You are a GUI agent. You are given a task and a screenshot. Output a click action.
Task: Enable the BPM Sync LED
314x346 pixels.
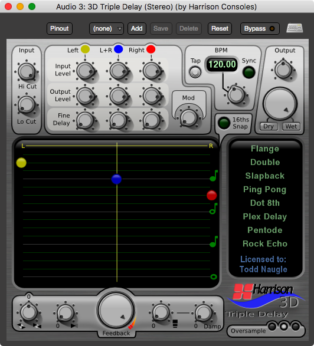pos(249,73)
